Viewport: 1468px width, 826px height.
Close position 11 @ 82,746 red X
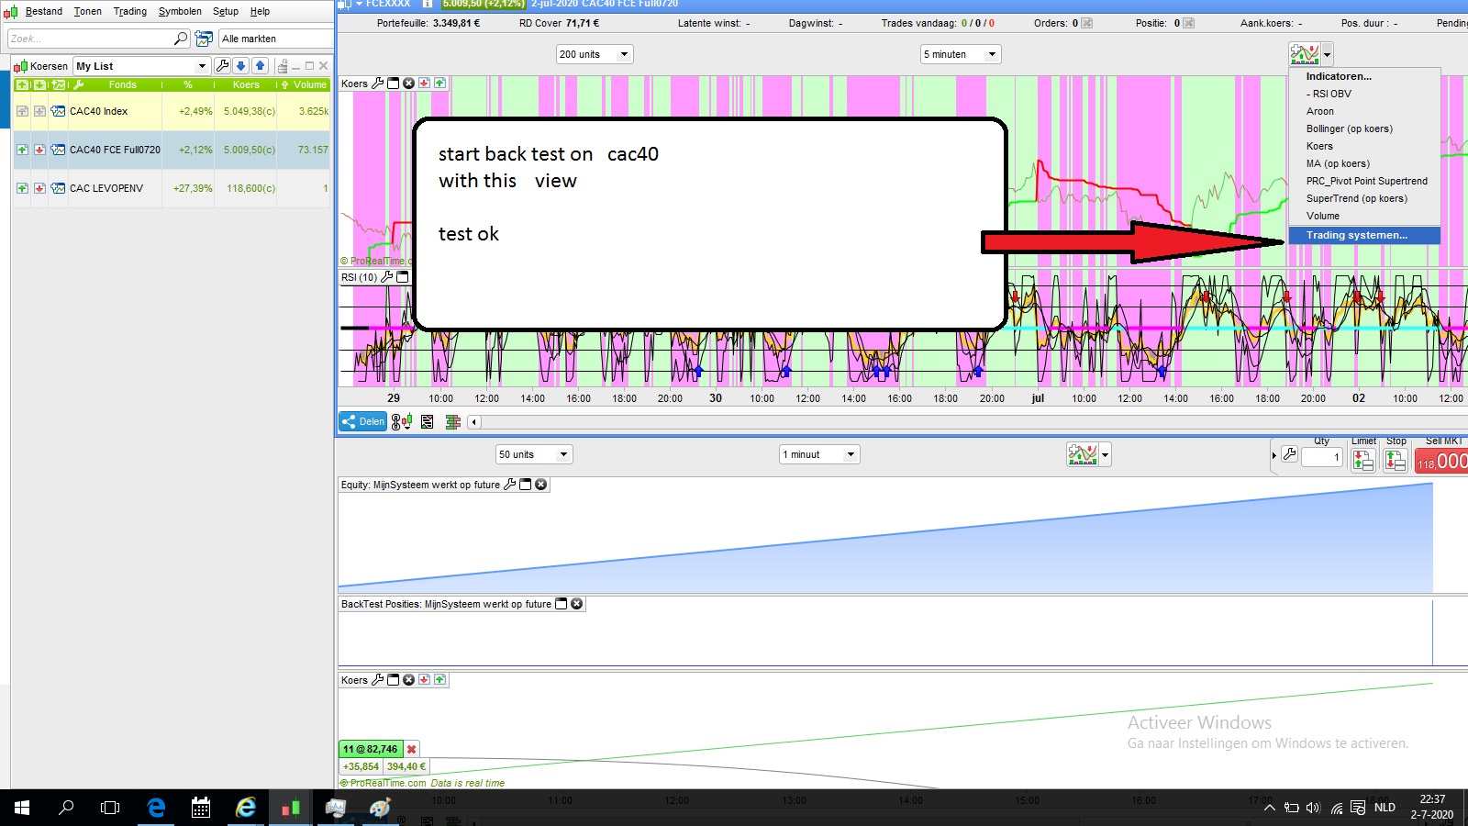tap(412, 749)
